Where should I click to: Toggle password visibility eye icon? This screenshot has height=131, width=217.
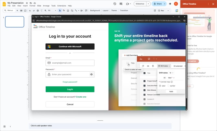click(91, 75)
